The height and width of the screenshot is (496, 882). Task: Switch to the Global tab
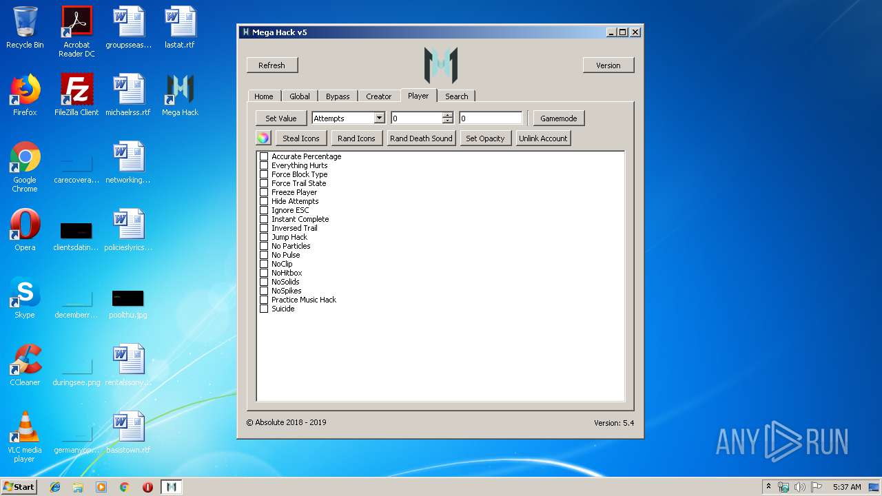coord(300,96)
